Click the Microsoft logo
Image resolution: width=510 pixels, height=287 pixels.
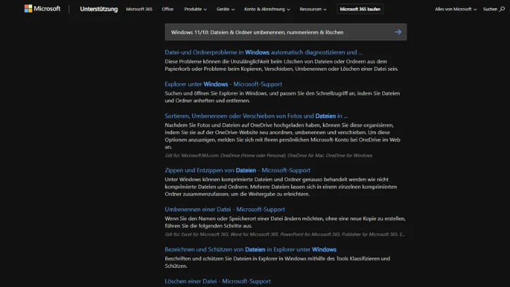point(42,9)
